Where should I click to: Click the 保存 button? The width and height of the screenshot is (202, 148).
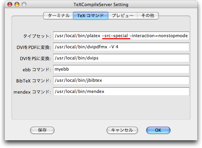click(x=42, y=130)
